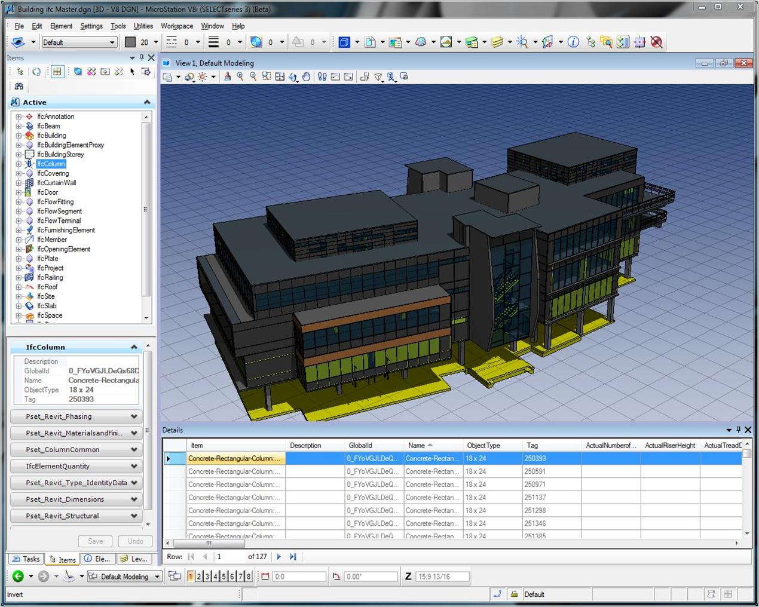Open the Utilities menu
This screenshot has width=759, height=607.
pos(143,26)
